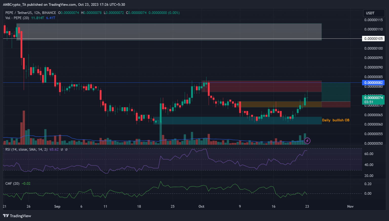Image resolution: width=389 pixels, height=221 pixels.
Task: Click the Oct label on the time axis
Action: [201, 206]
